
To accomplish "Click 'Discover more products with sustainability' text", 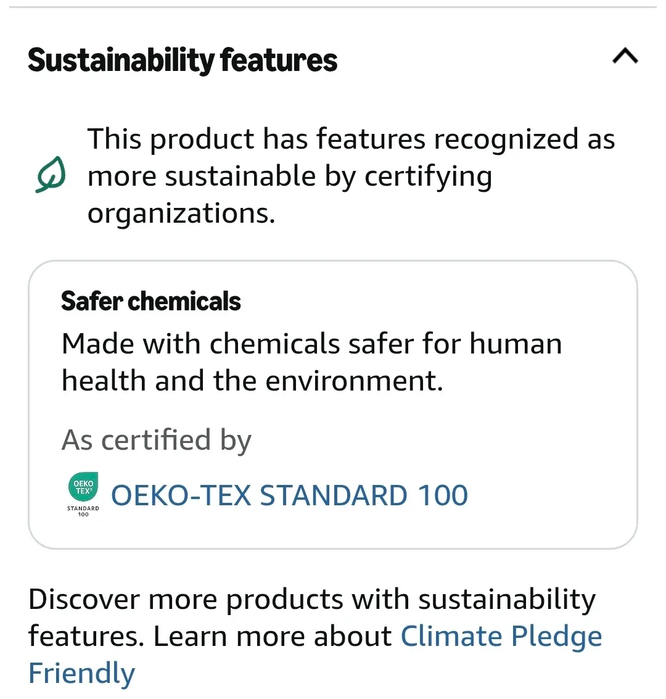I will coord(311,600).
